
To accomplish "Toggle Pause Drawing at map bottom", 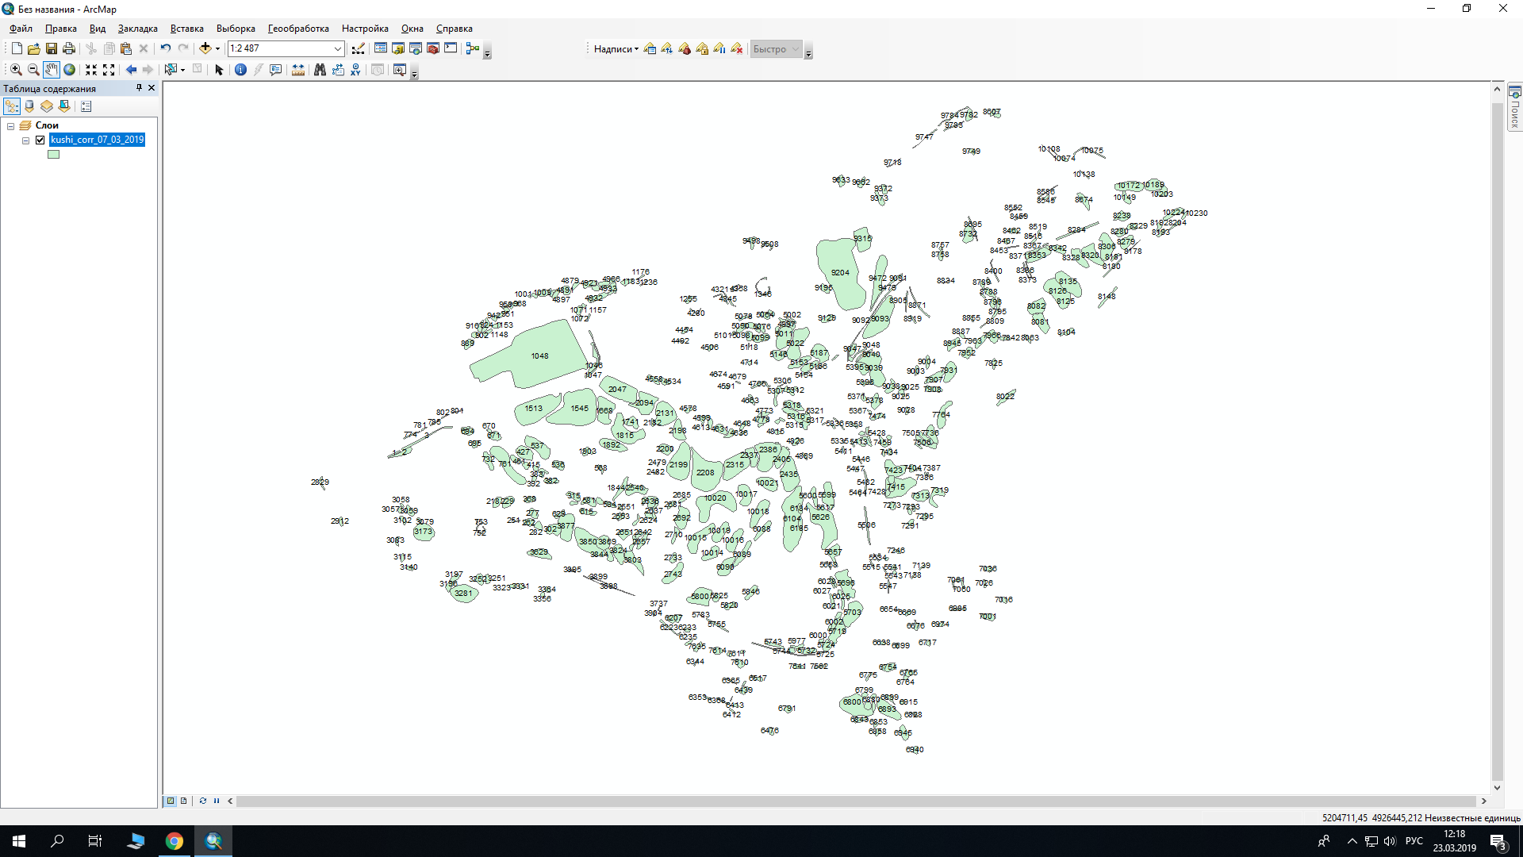I will [217, 801].
